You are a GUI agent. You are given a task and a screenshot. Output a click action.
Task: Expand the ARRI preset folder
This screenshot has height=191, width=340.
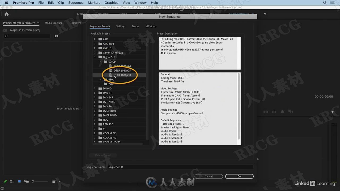point(95,39)
